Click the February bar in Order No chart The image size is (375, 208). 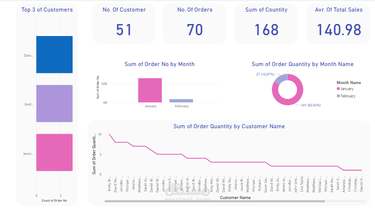coord(181,101)
